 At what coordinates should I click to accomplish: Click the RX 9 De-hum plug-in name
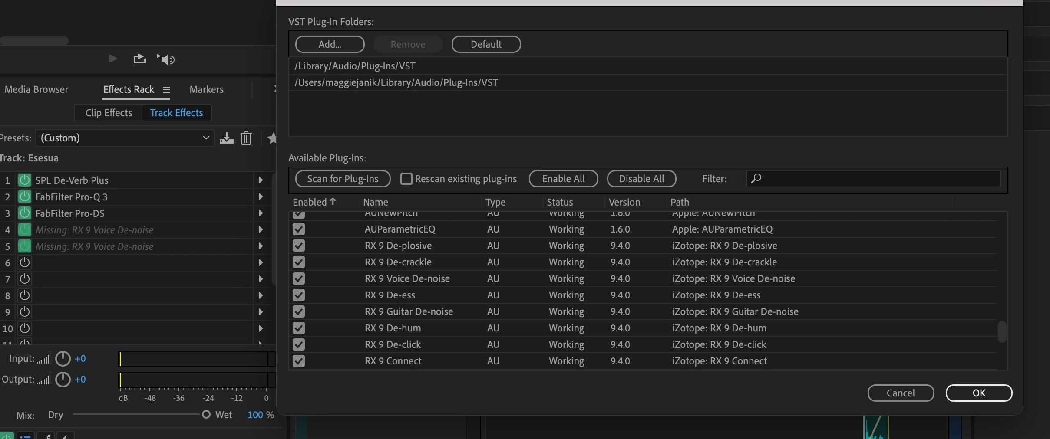pyautogui.click(x=393, y=328)
